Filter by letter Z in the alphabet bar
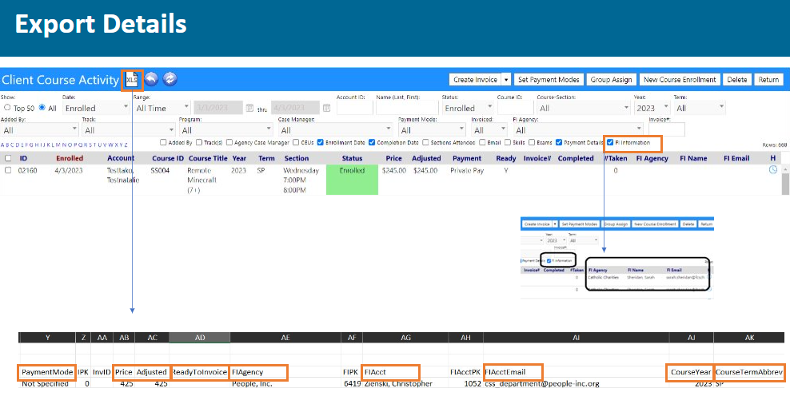790x396 pixels. point(126,145)
